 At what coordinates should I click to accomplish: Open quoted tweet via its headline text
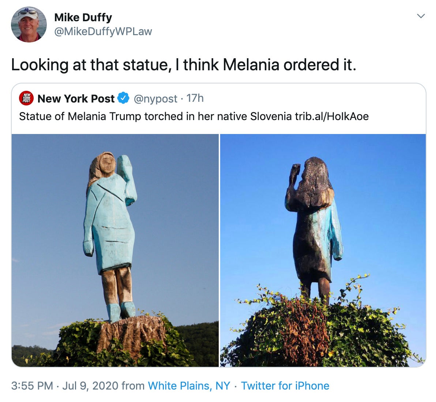click(x=155, y=116)
